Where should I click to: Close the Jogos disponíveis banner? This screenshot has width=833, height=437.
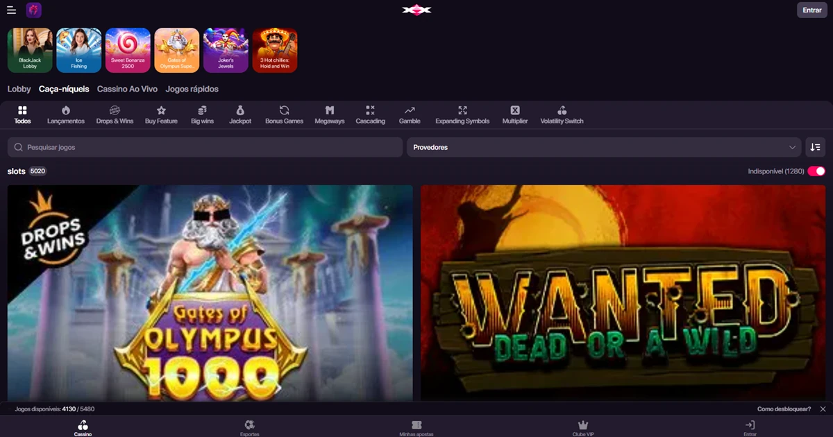(823, 409)
